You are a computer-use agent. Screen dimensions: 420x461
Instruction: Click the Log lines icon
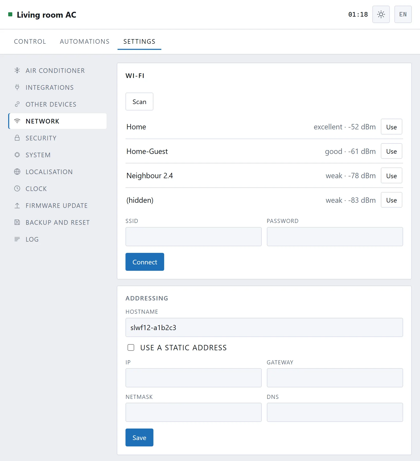[17, 239]
